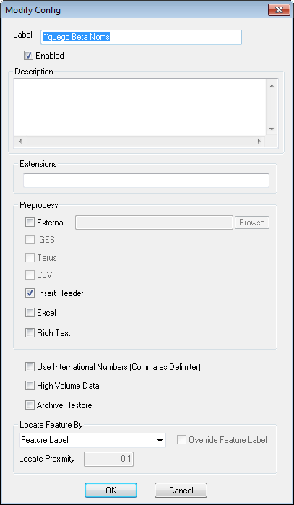The height and width of the screenshot is (505, 294).
Task: Uncheck the Enabled checkbox
Action: 28,56
